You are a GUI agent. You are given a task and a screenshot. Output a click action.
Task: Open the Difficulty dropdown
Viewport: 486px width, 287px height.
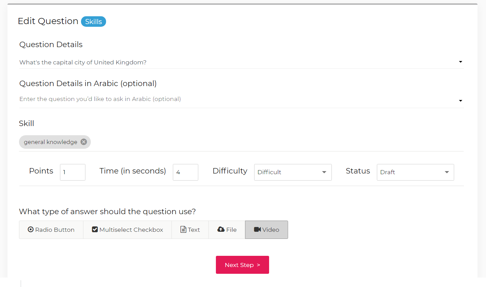coord(293,172)
